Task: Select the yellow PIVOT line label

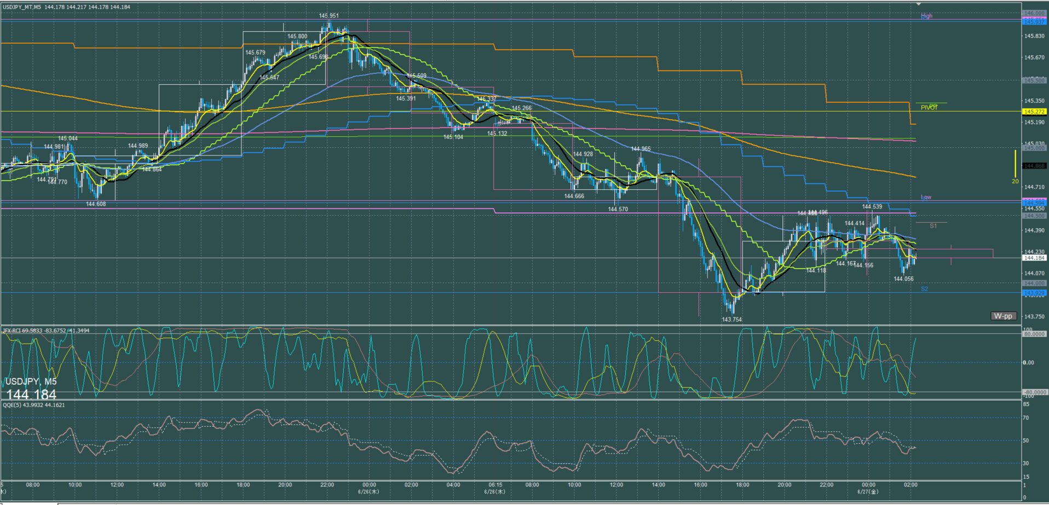Action: (929, 107)
